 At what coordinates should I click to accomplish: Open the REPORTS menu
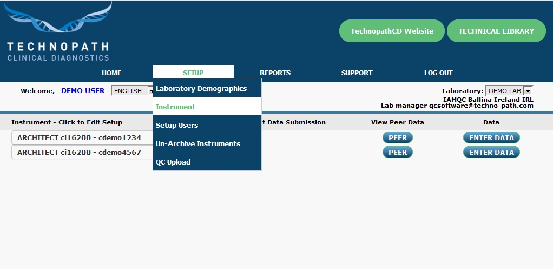(275, 73)
